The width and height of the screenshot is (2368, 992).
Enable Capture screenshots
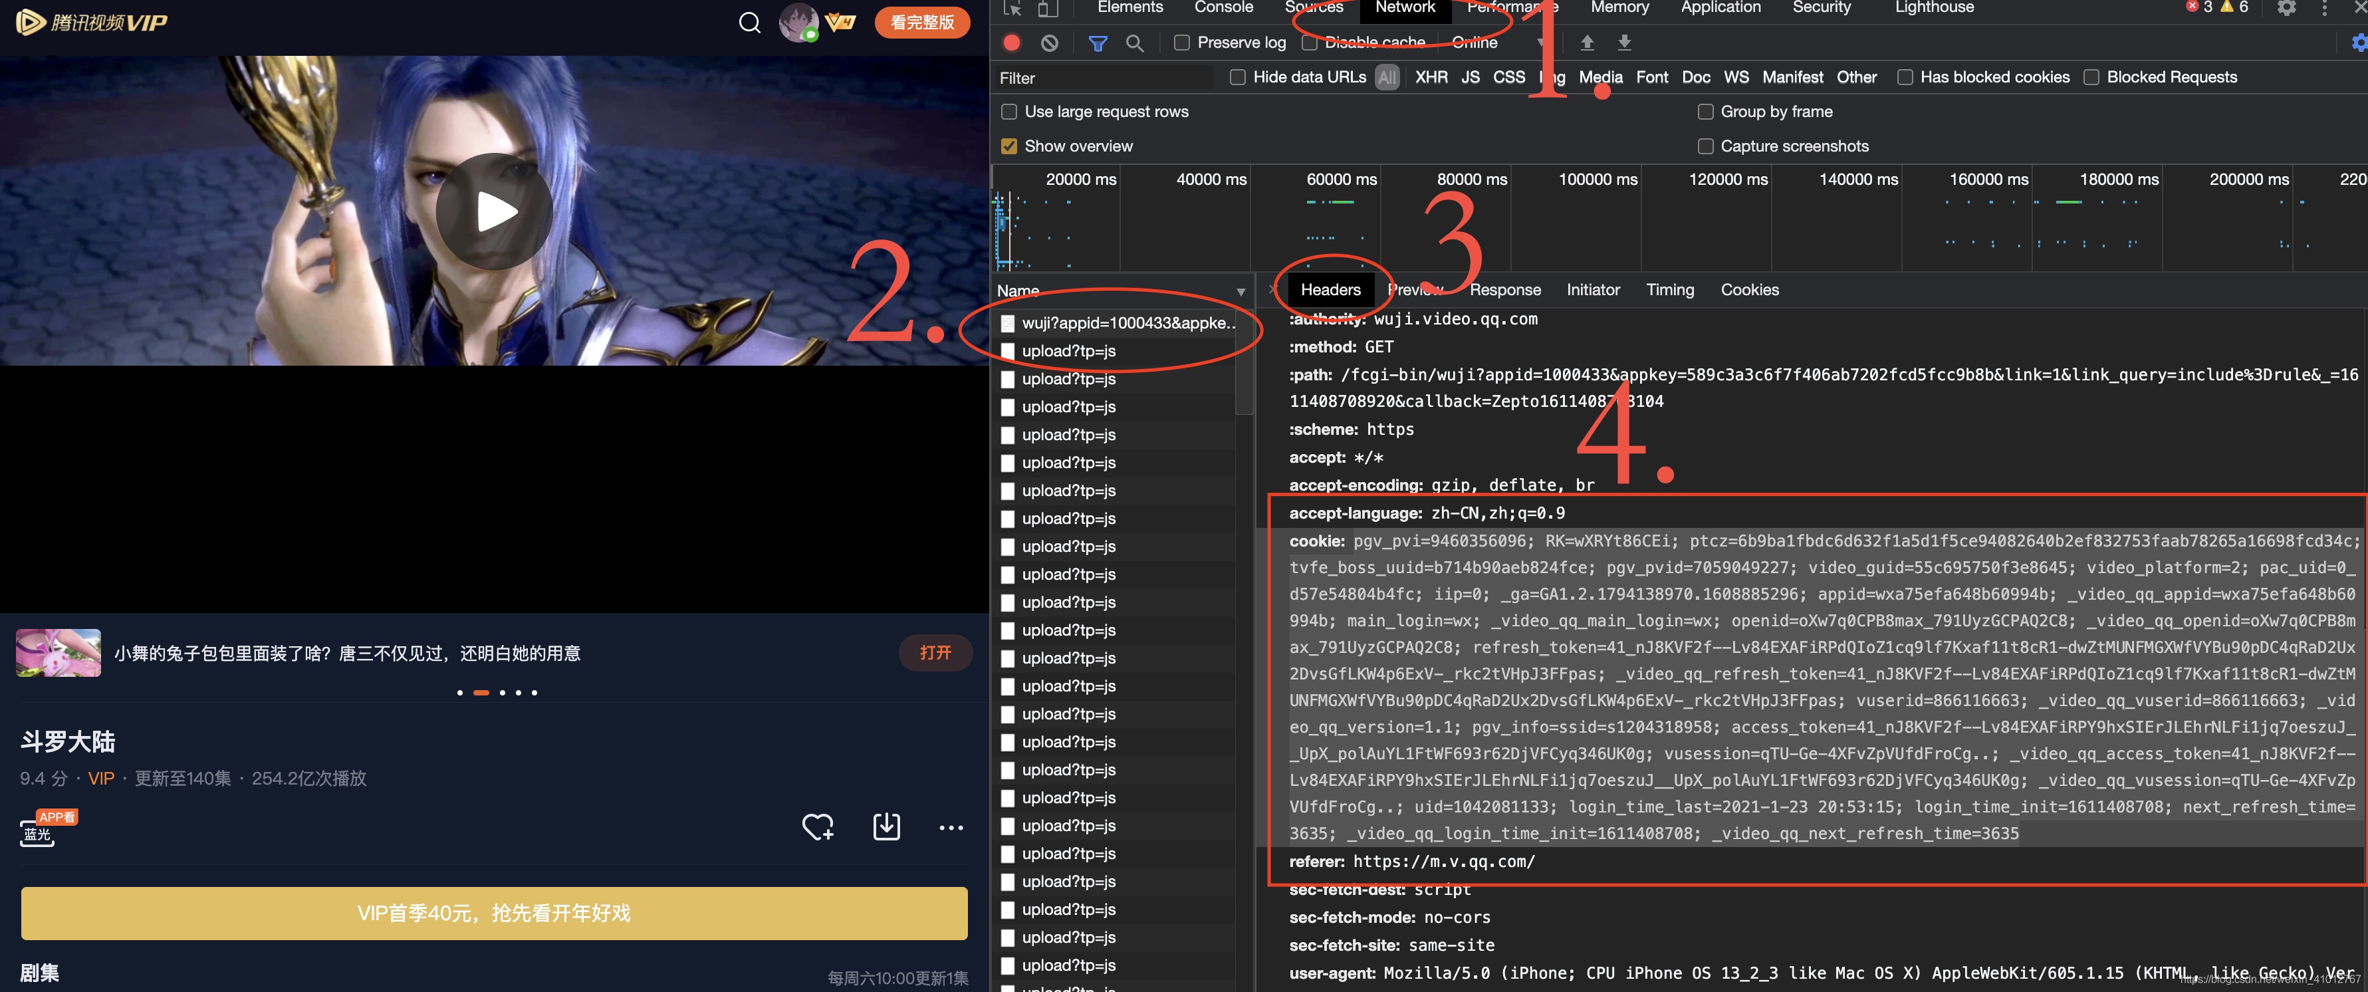1705,146
